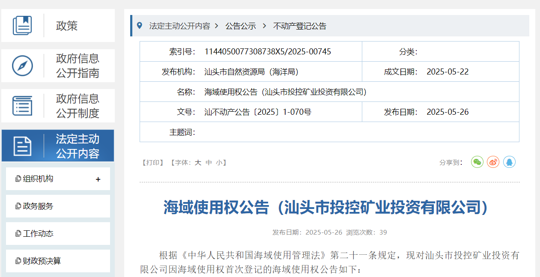The width and height of the screenshot is (540, 277).
Task: Select the 财政预决算 sidebar item
Action: (42, 261)
